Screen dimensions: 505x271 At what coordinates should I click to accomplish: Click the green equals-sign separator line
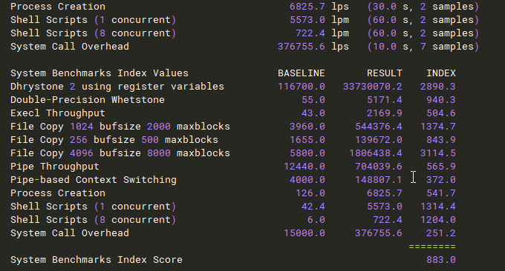(432, 247)
